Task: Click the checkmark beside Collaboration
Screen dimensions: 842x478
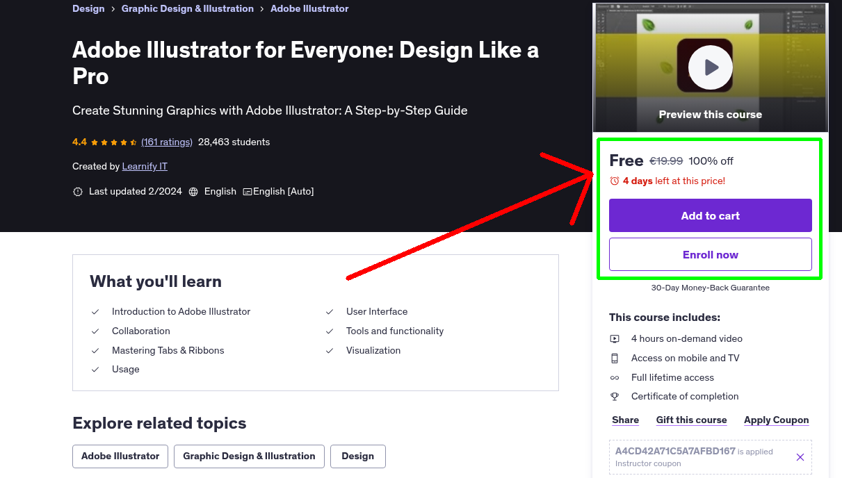Action: pyautogui.click(x=95, y=331)
